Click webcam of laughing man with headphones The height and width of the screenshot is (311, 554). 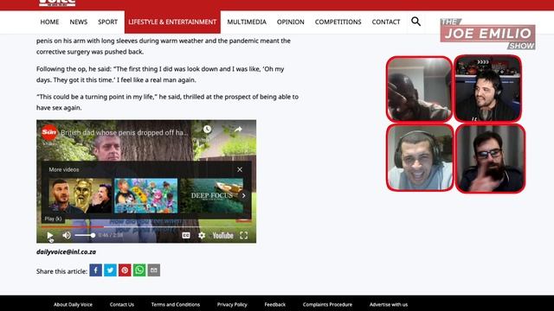[420, 157]
